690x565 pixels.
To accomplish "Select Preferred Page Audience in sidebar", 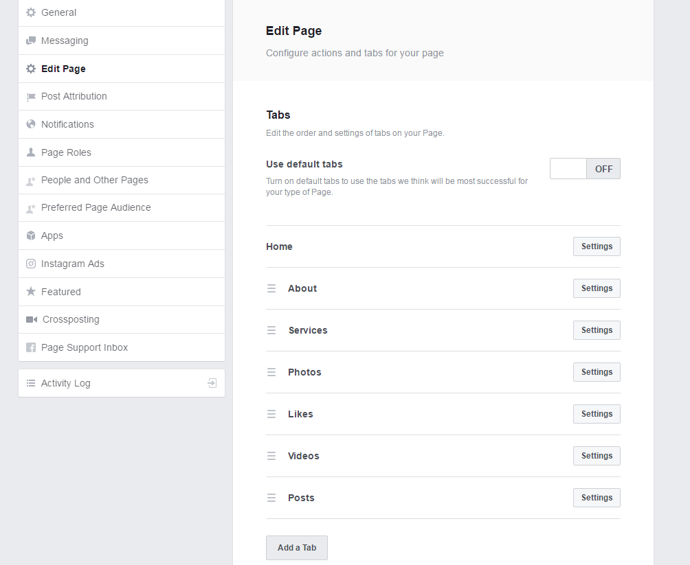I will (96, 207).
